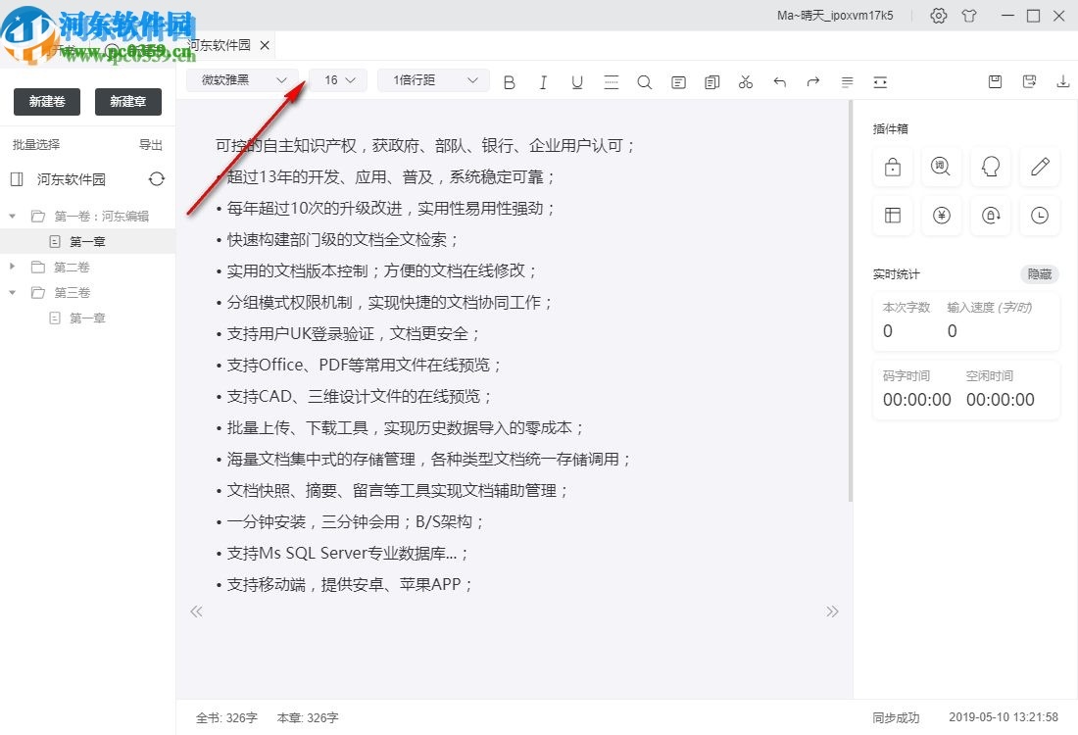The image size is (1078, 735).
Task: Click the lock plugin icon
Action: [x=892, y=167]
